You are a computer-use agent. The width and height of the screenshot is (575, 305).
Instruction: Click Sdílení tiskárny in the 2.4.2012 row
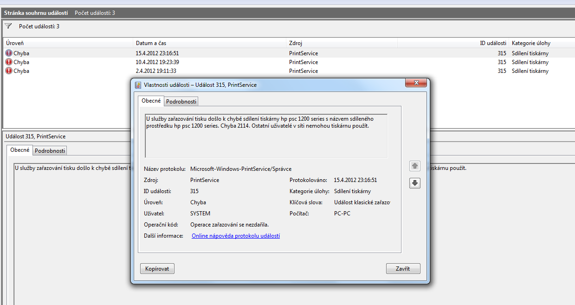(530, 71)
